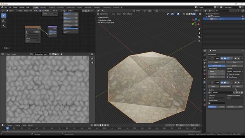Select the Links Cut tool in the node editor
245x138 pixels.
(3, 26)
